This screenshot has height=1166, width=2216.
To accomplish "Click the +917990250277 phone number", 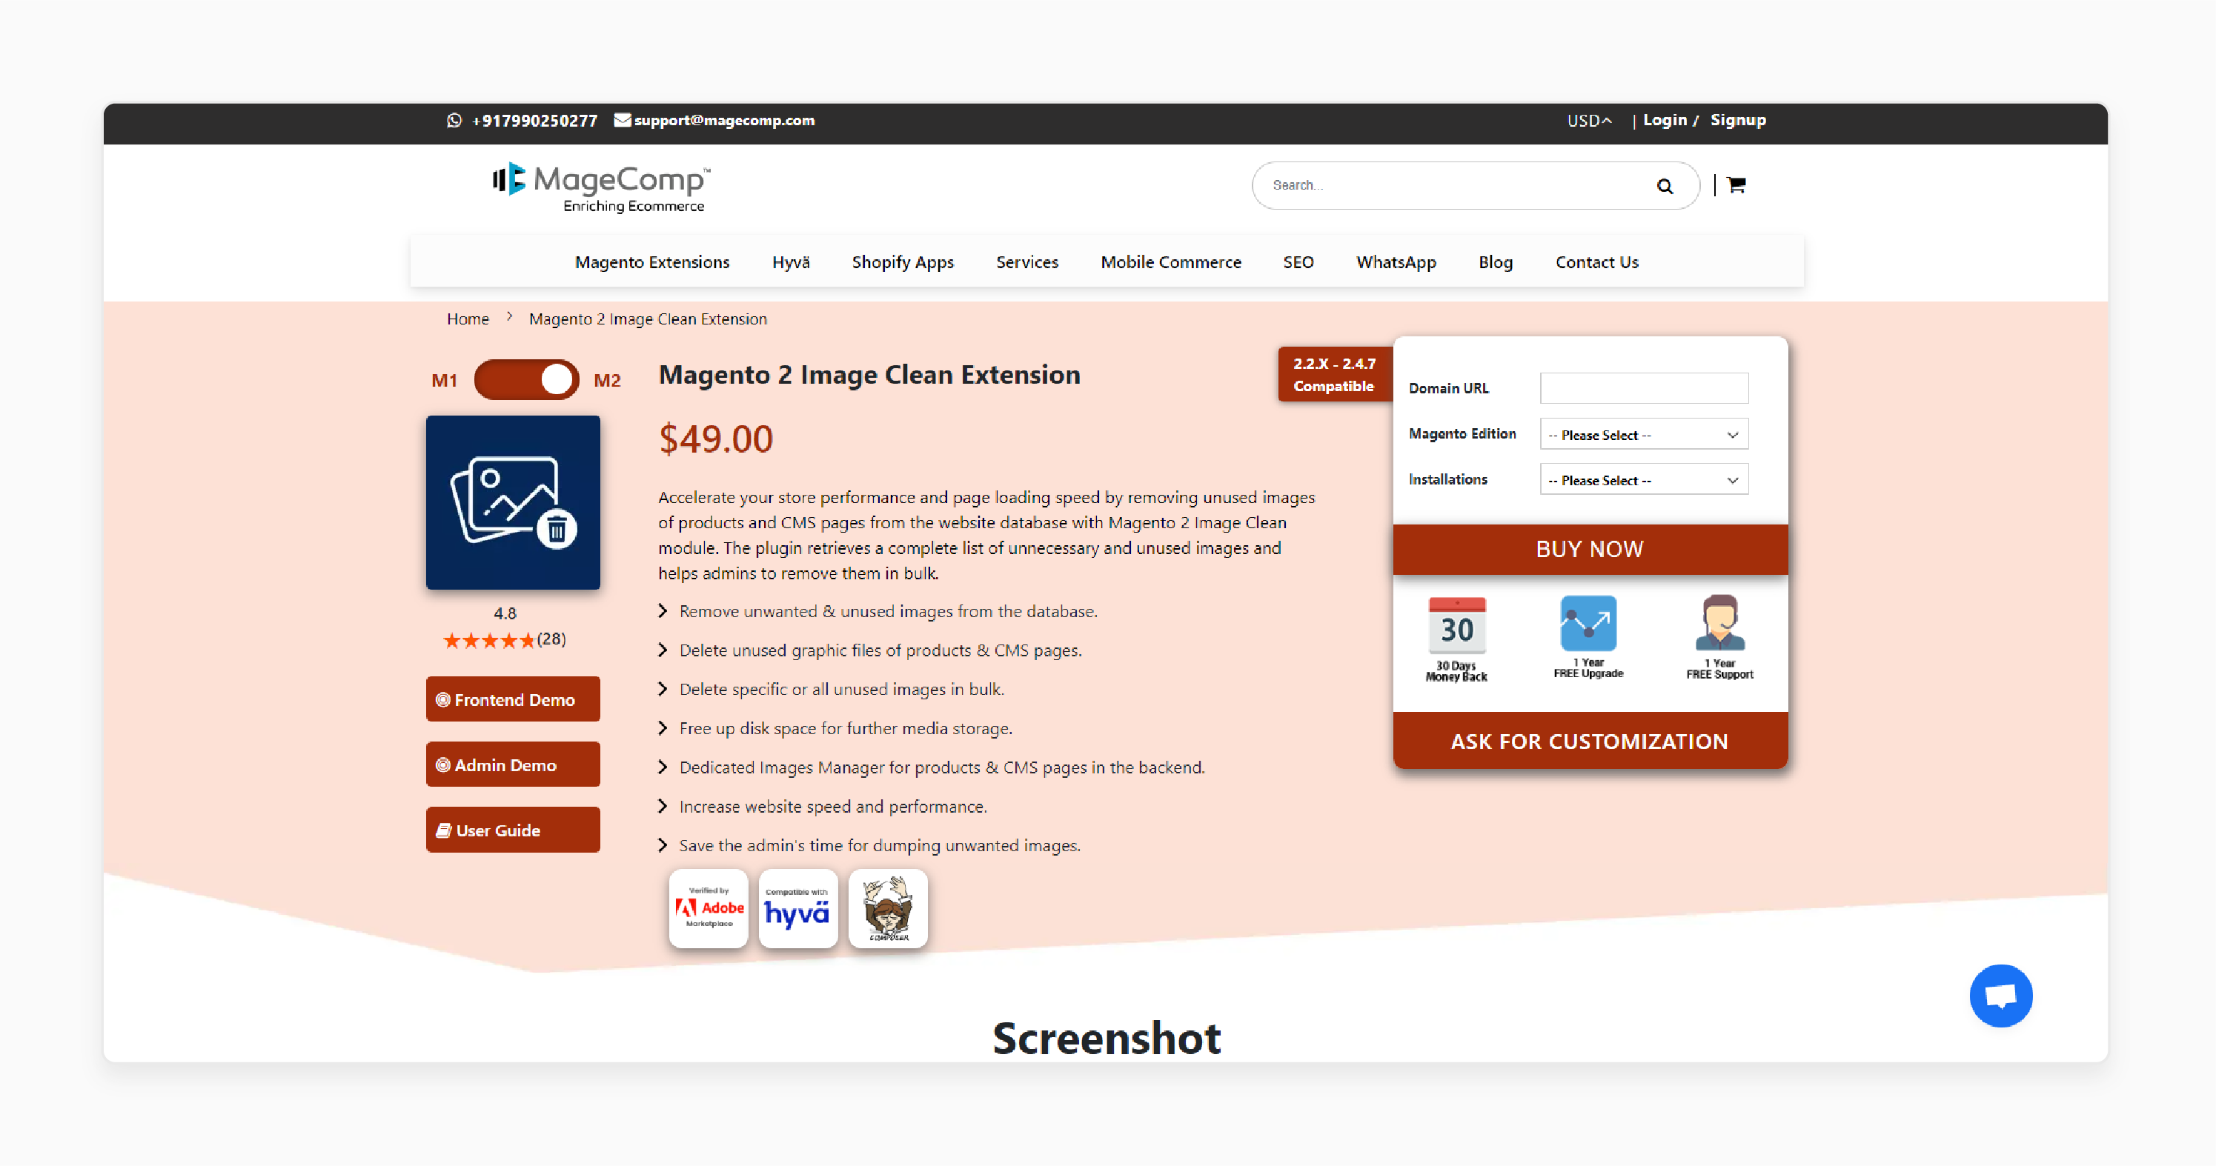I will [x=534, y=121].
